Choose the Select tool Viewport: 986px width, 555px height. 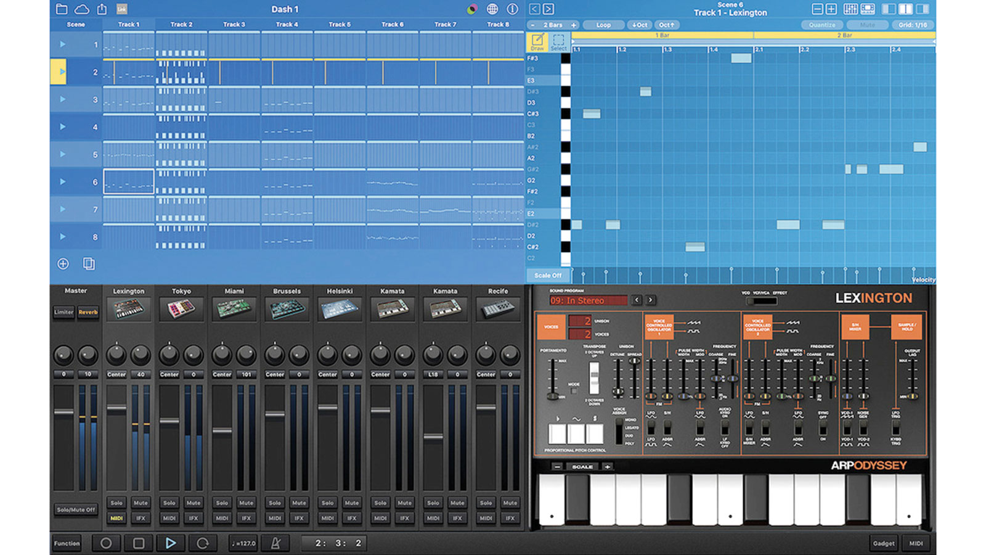pos(558,42)
